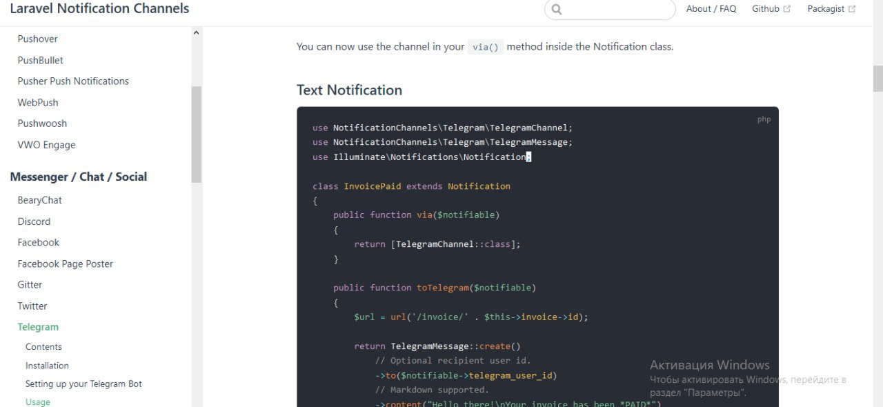883x407 pixels.
Task: Open Pusher Push Notifications page
Action: tap(73, 81)
